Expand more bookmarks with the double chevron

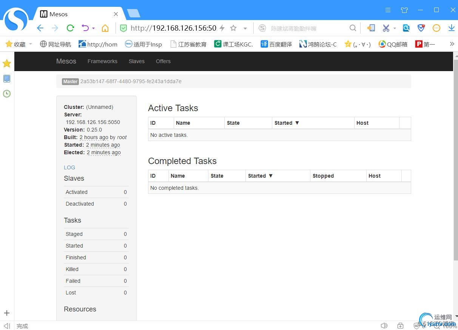pyautogui.click(x=452, y=44)
